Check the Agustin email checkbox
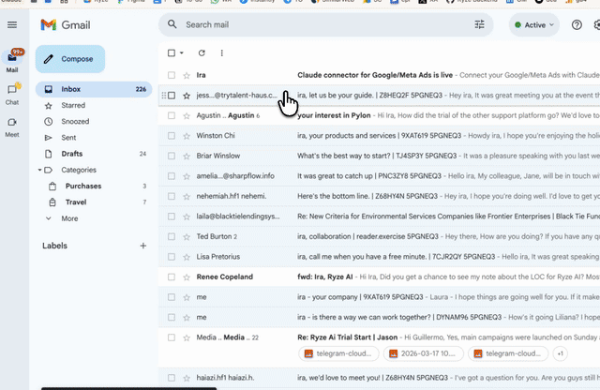Viewport: 600px width, 390px height. (172, 115)
